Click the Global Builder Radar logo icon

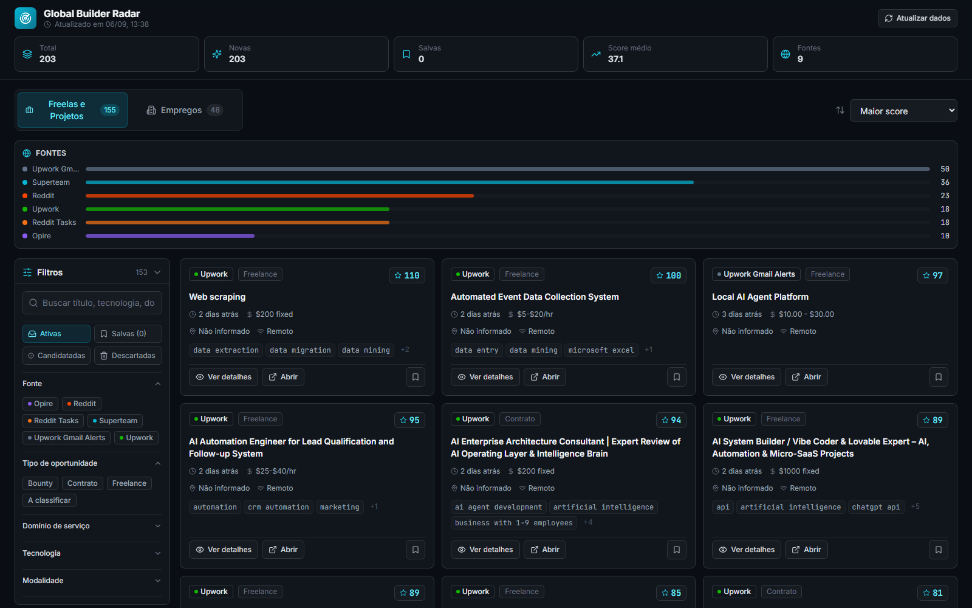[26, 18]
